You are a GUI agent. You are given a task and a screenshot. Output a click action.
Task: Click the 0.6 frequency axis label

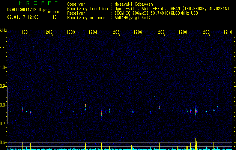tap(3, 142)
